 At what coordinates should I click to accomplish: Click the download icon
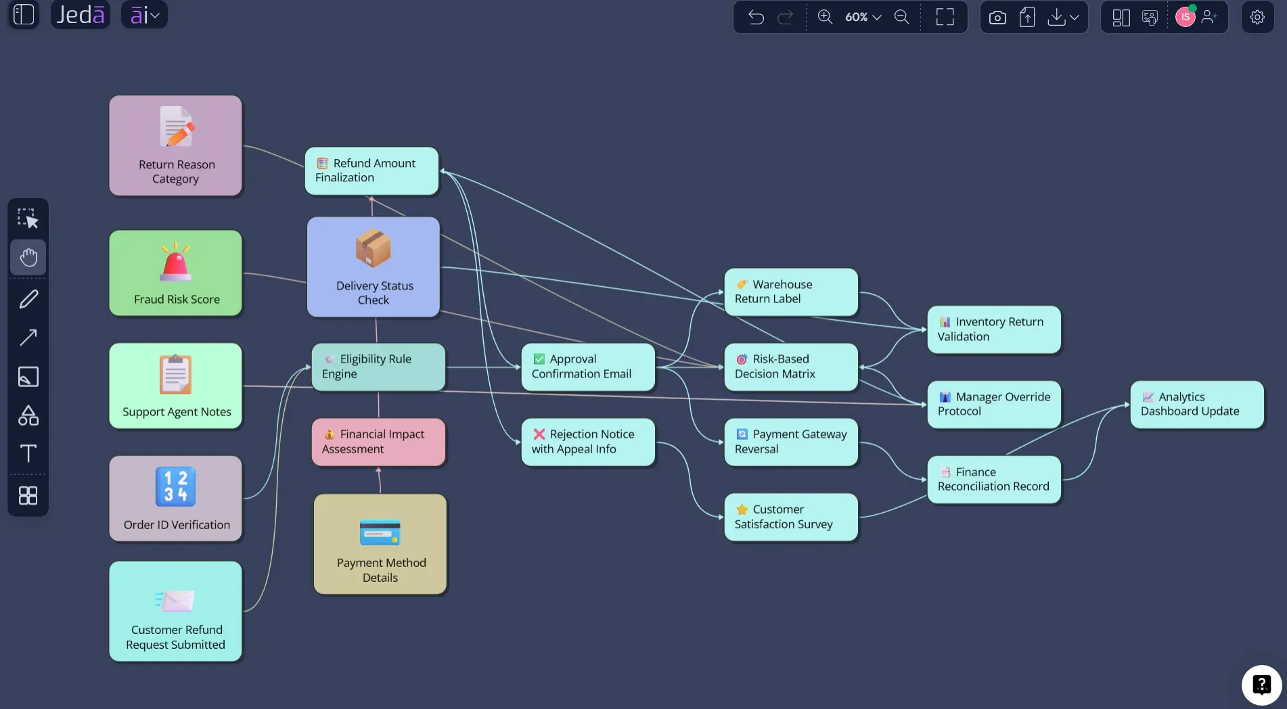(x=1056, y=18)
